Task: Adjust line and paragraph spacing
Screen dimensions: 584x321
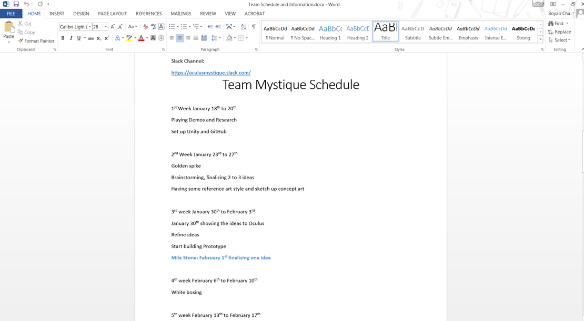Action: (215, 38)
